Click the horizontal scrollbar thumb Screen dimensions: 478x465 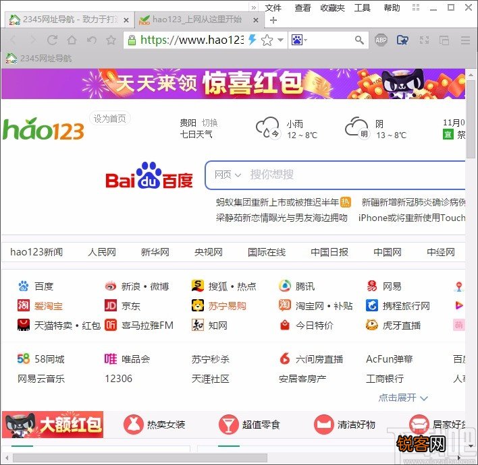[140, 458]
